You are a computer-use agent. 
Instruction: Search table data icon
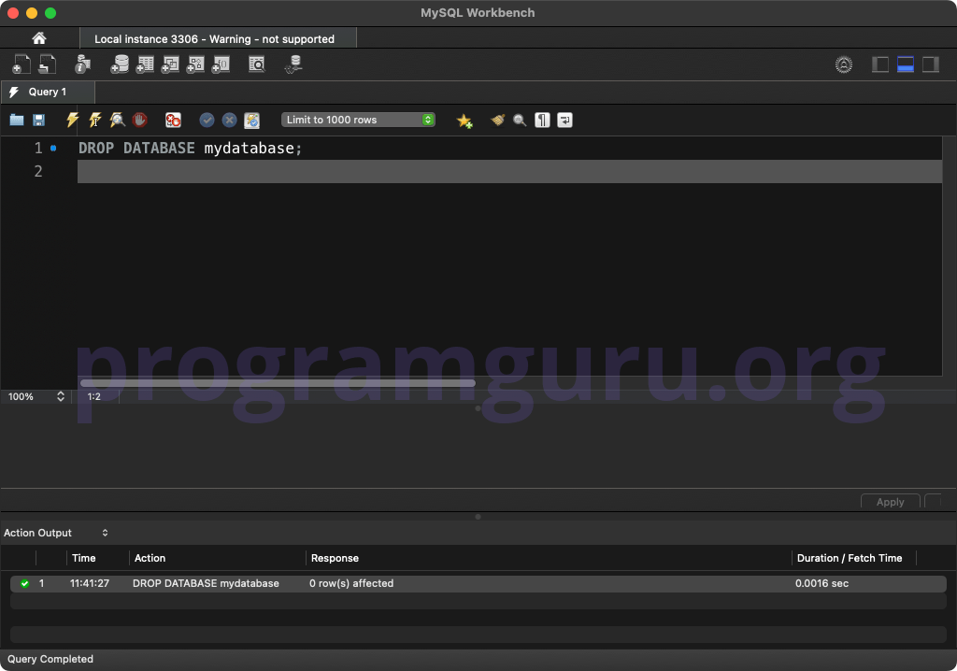click(x=257, y=64)
